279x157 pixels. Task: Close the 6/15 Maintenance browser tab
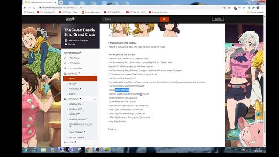point(55,3)
